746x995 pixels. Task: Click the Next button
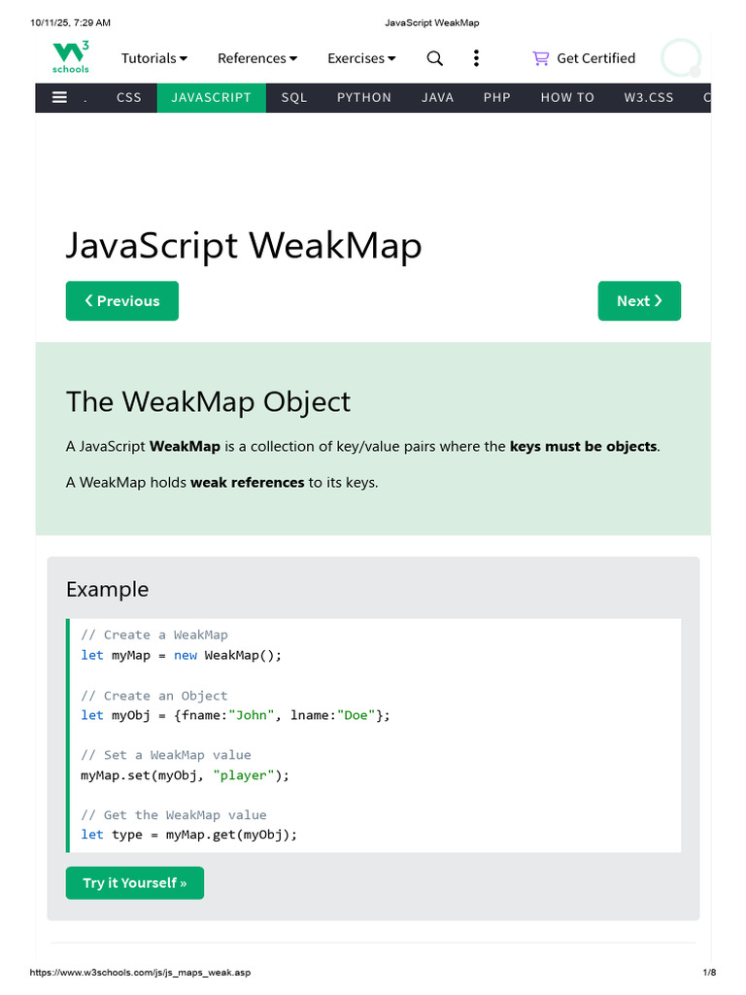[x=639, y=301]
